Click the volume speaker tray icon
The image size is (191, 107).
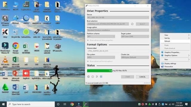point(173,104)
